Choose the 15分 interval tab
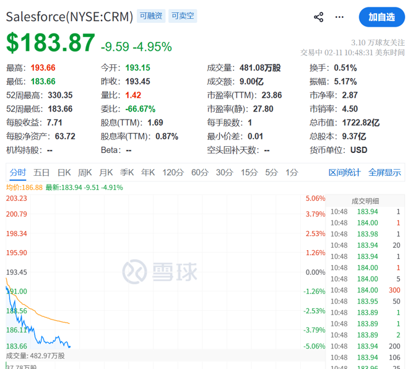Viewport: 413px width, 369px height. (x=249, y=173)
